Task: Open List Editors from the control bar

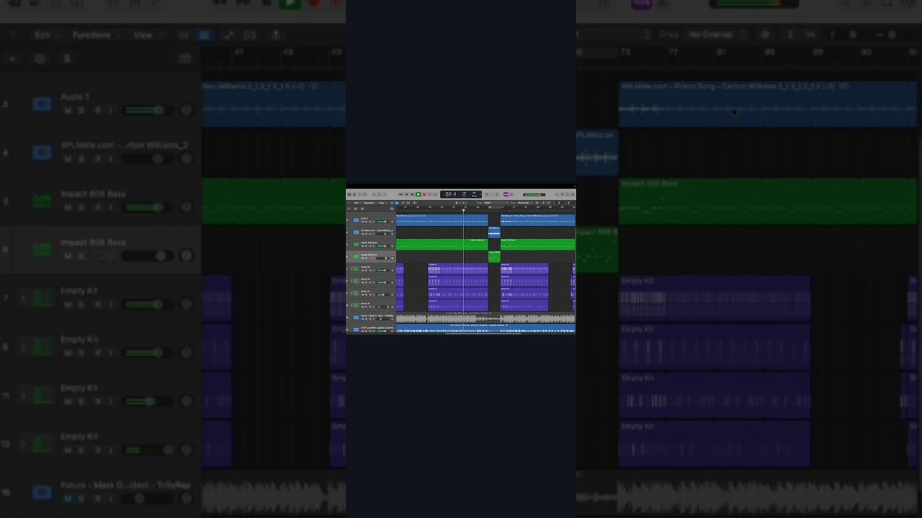Action: (558, 194)
